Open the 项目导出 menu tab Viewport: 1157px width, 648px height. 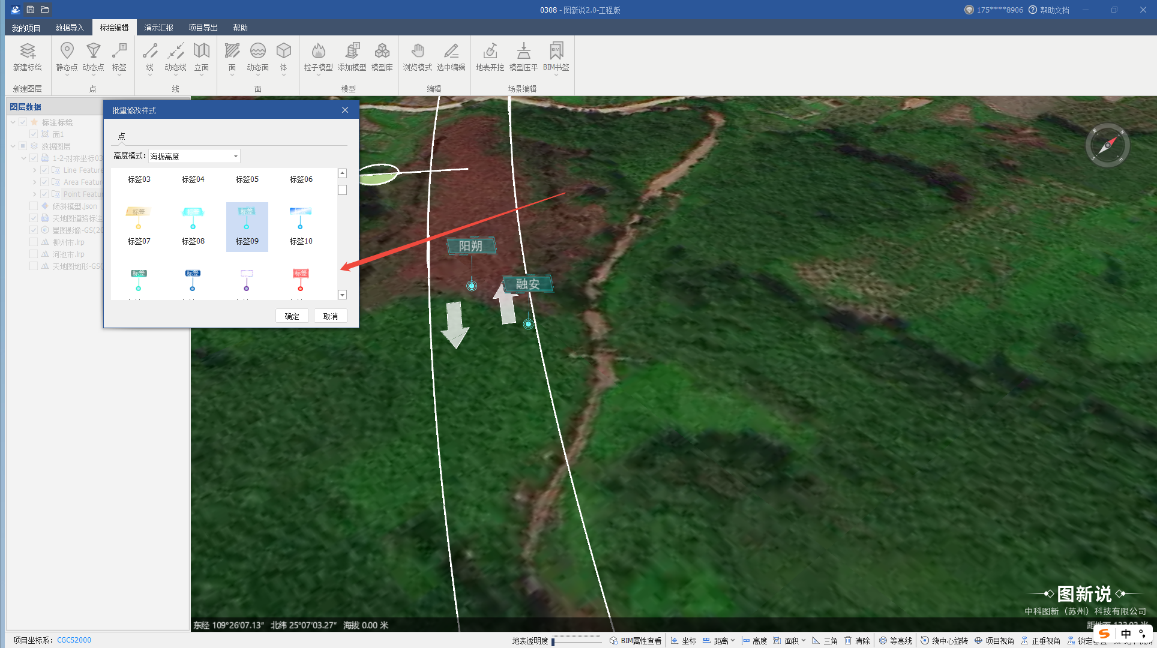coord(203,28)
